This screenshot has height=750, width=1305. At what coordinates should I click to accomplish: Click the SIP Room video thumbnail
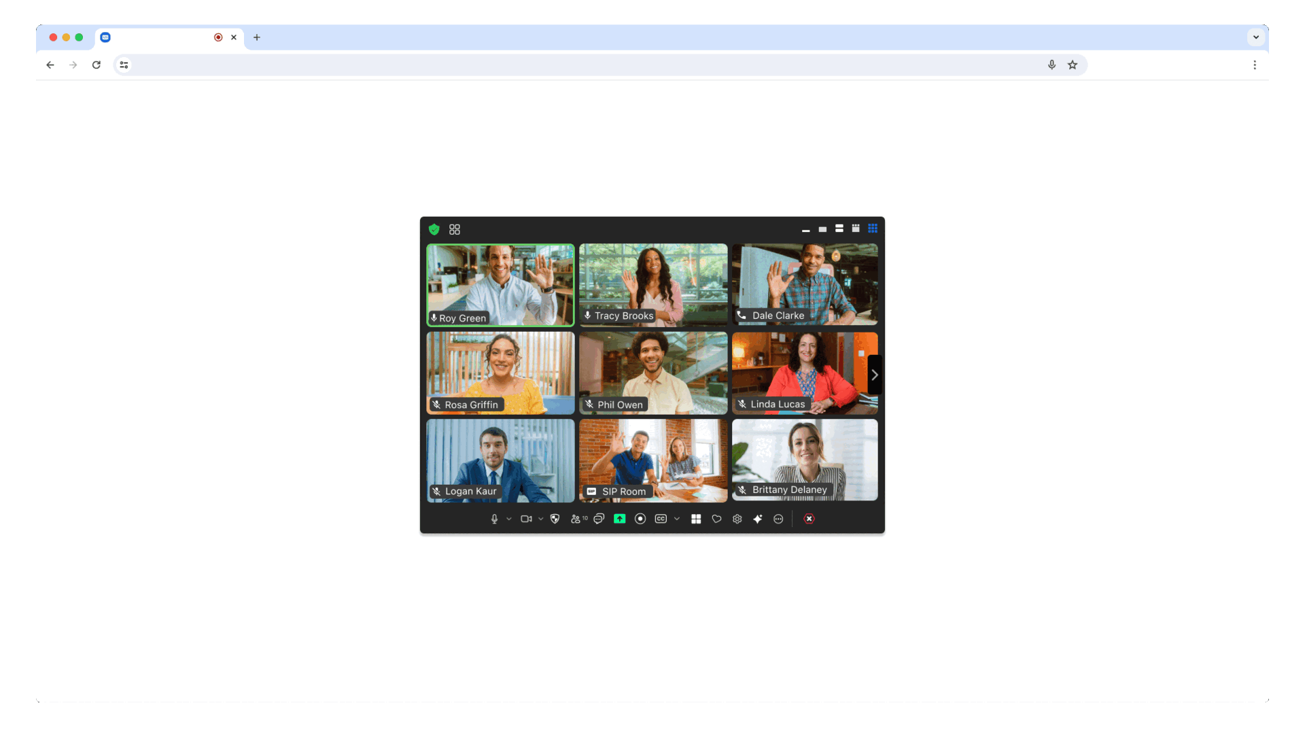click(x=652, y=460)
